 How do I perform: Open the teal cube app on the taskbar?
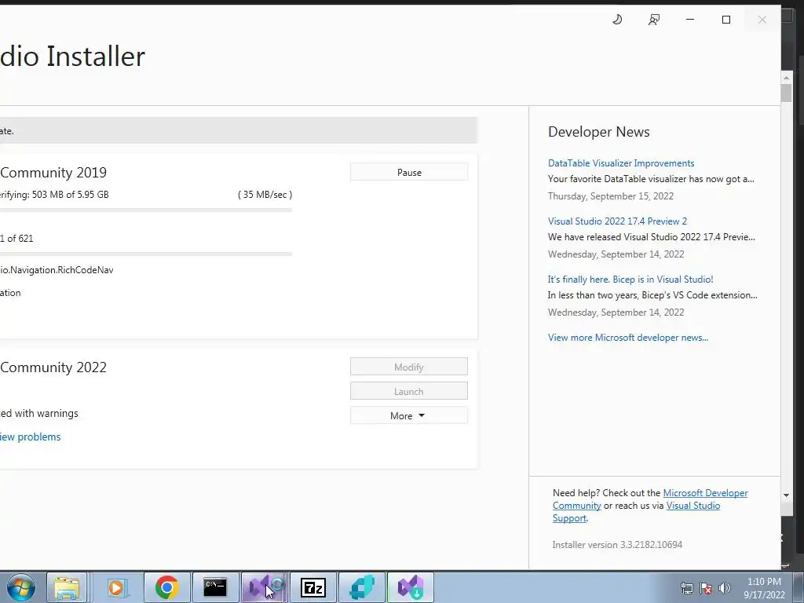(x=361, y=587)
